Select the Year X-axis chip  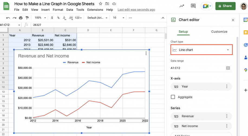point(201,87)
